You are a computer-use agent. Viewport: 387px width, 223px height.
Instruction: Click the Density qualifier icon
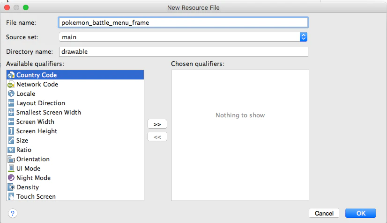(x=11, y=187)
